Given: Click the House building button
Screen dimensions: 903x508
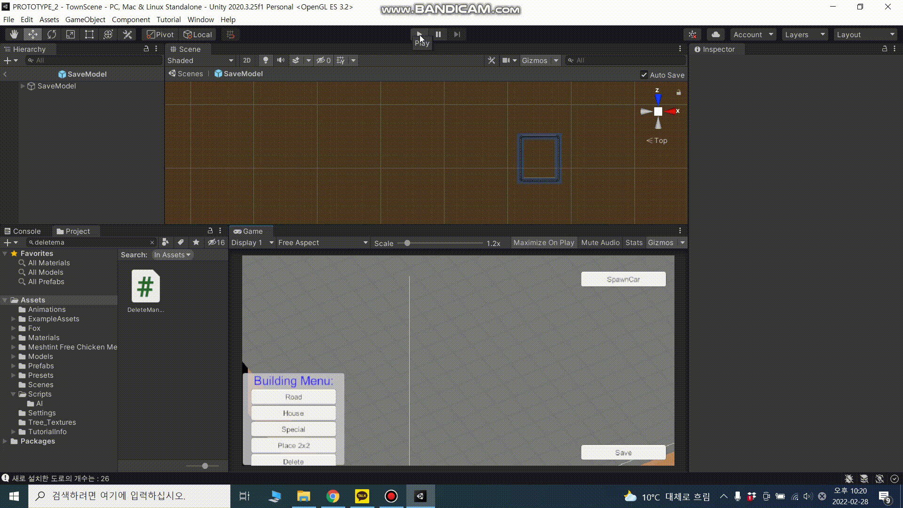Looking at the screenshot, I should pyautogui.click(x=293, y=413).
